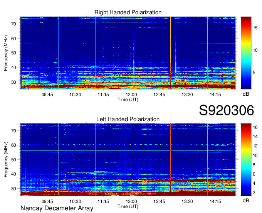
Task: Click the 50 frequency tick on Right Handed plot
Action: 14,53
